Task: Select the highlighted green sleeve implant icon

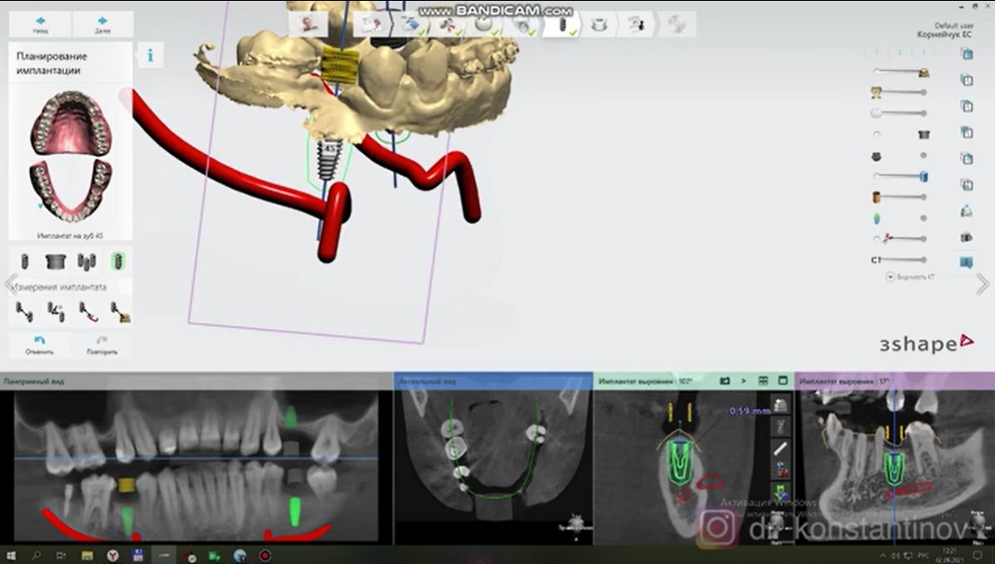Action: click(x=116, y=260)
